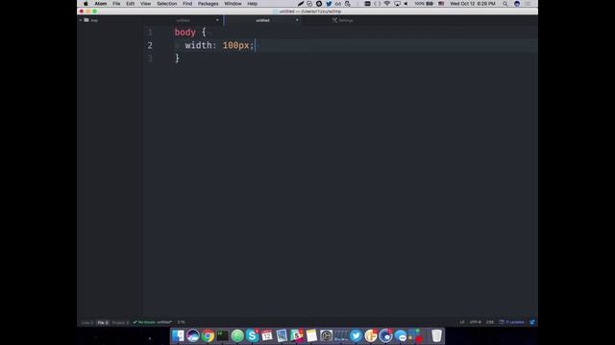Place cursor on line number 3
This screenshot has width=615, height=345.
click(150, 58)
